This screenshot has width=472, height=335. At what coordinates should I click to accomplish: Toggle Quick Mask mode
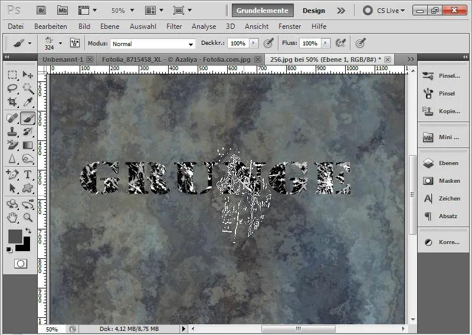(x=21, y=264)
